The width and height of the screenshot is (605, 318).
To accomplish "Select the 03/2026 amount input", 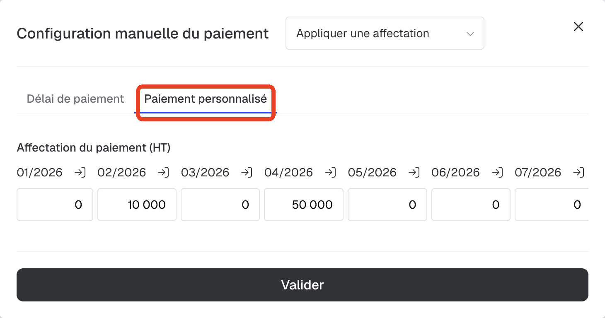I will tap(220, 205).
